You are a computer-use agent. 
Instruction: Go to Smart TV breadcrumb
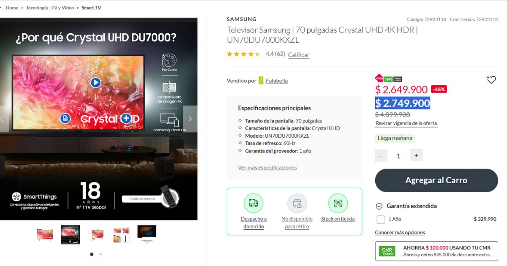click(91, 8)
